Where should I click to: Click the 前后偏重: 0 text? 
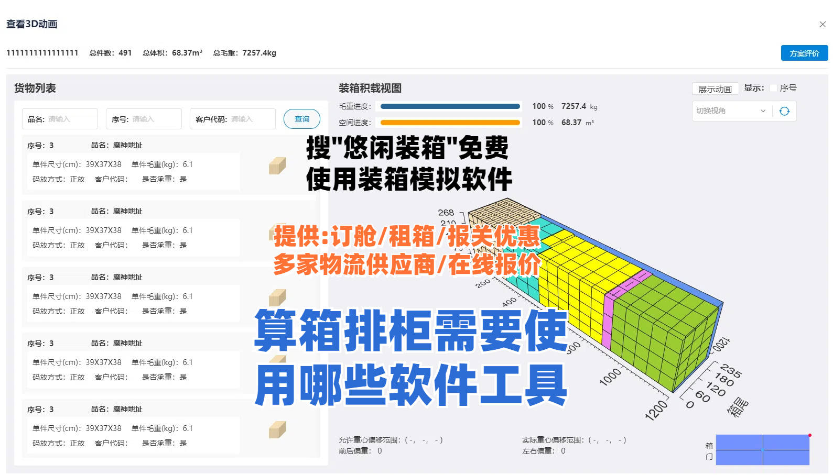(x=360, y=451)
